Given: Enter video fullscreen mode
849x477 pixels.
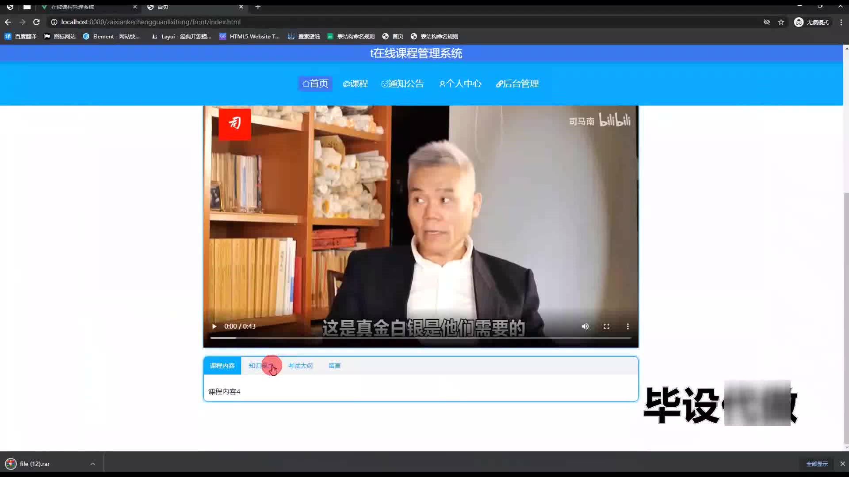Looking at the screenshot, I should point(606,326).
